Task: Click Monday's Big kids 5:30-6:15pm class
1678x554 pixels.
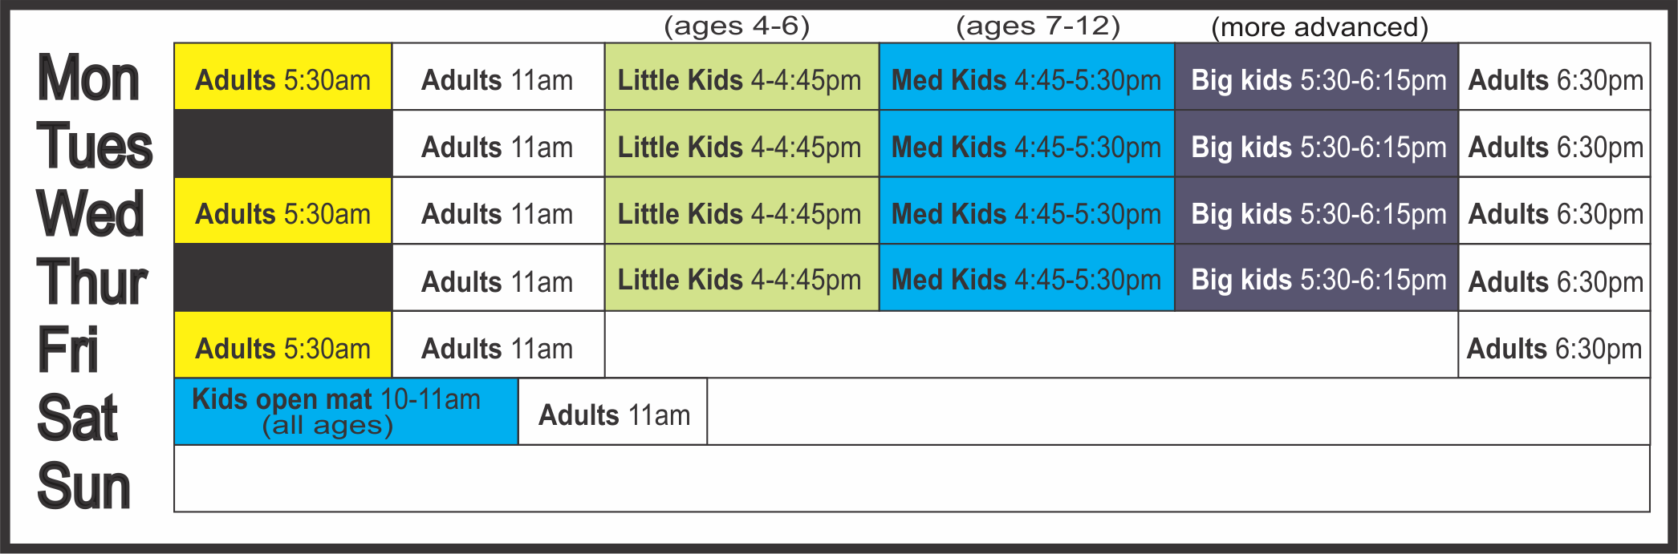Action: pyautogui.click(x=1316, y=77)
